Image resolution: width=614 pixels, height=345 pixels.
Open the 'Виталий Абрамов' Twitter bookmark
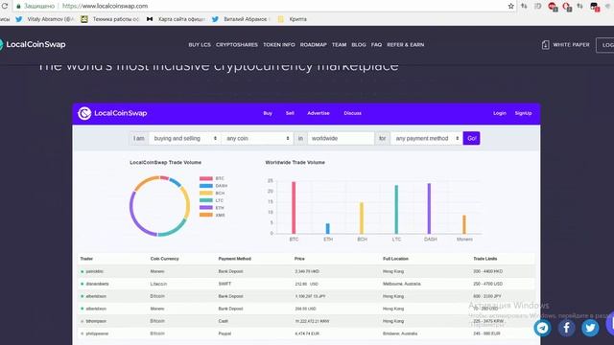point(240,19)
